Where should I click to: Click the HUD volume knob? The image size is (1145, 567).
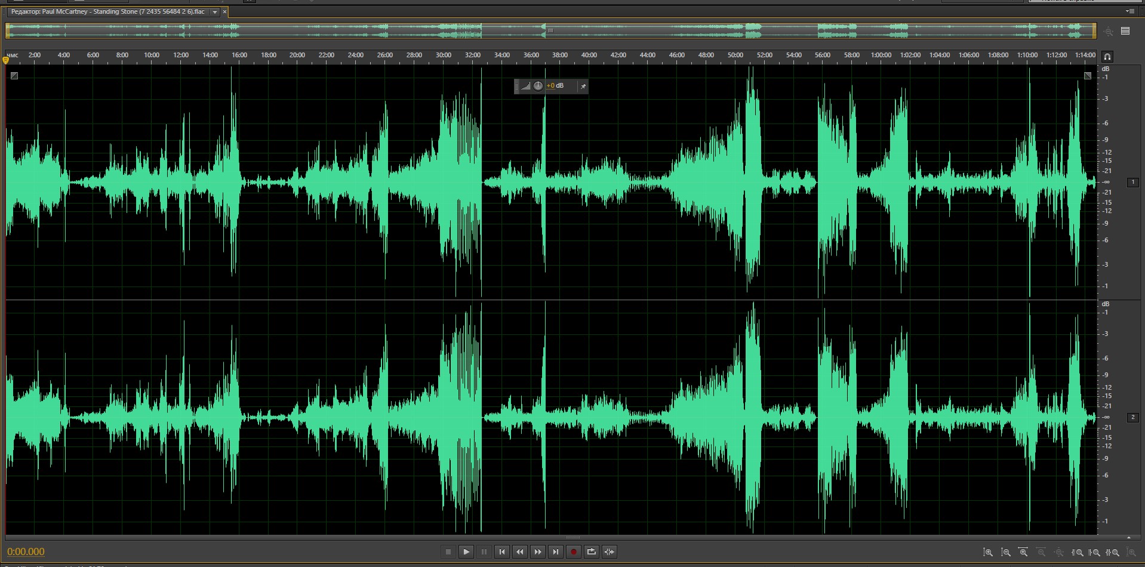point(538,86)
